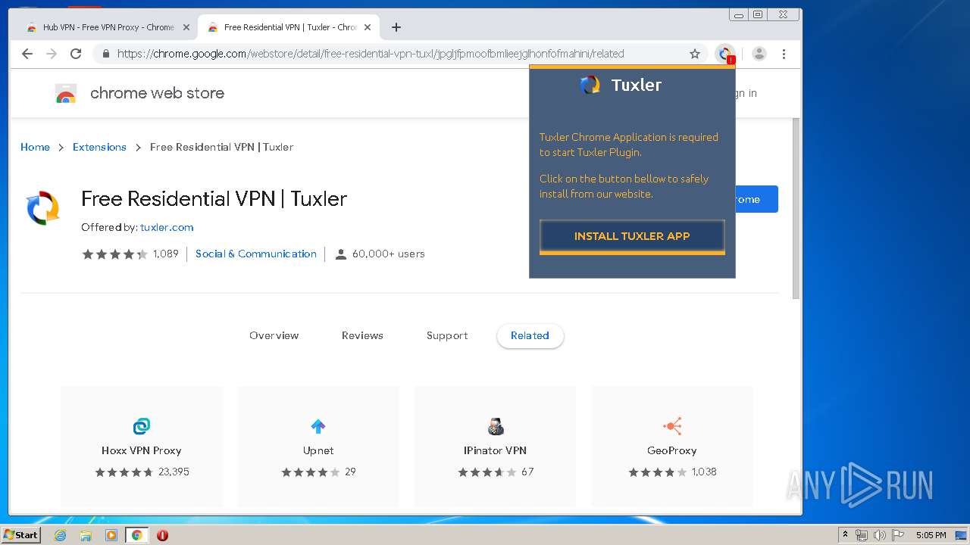Open the Windows Start menu

(x=21, y=535)
